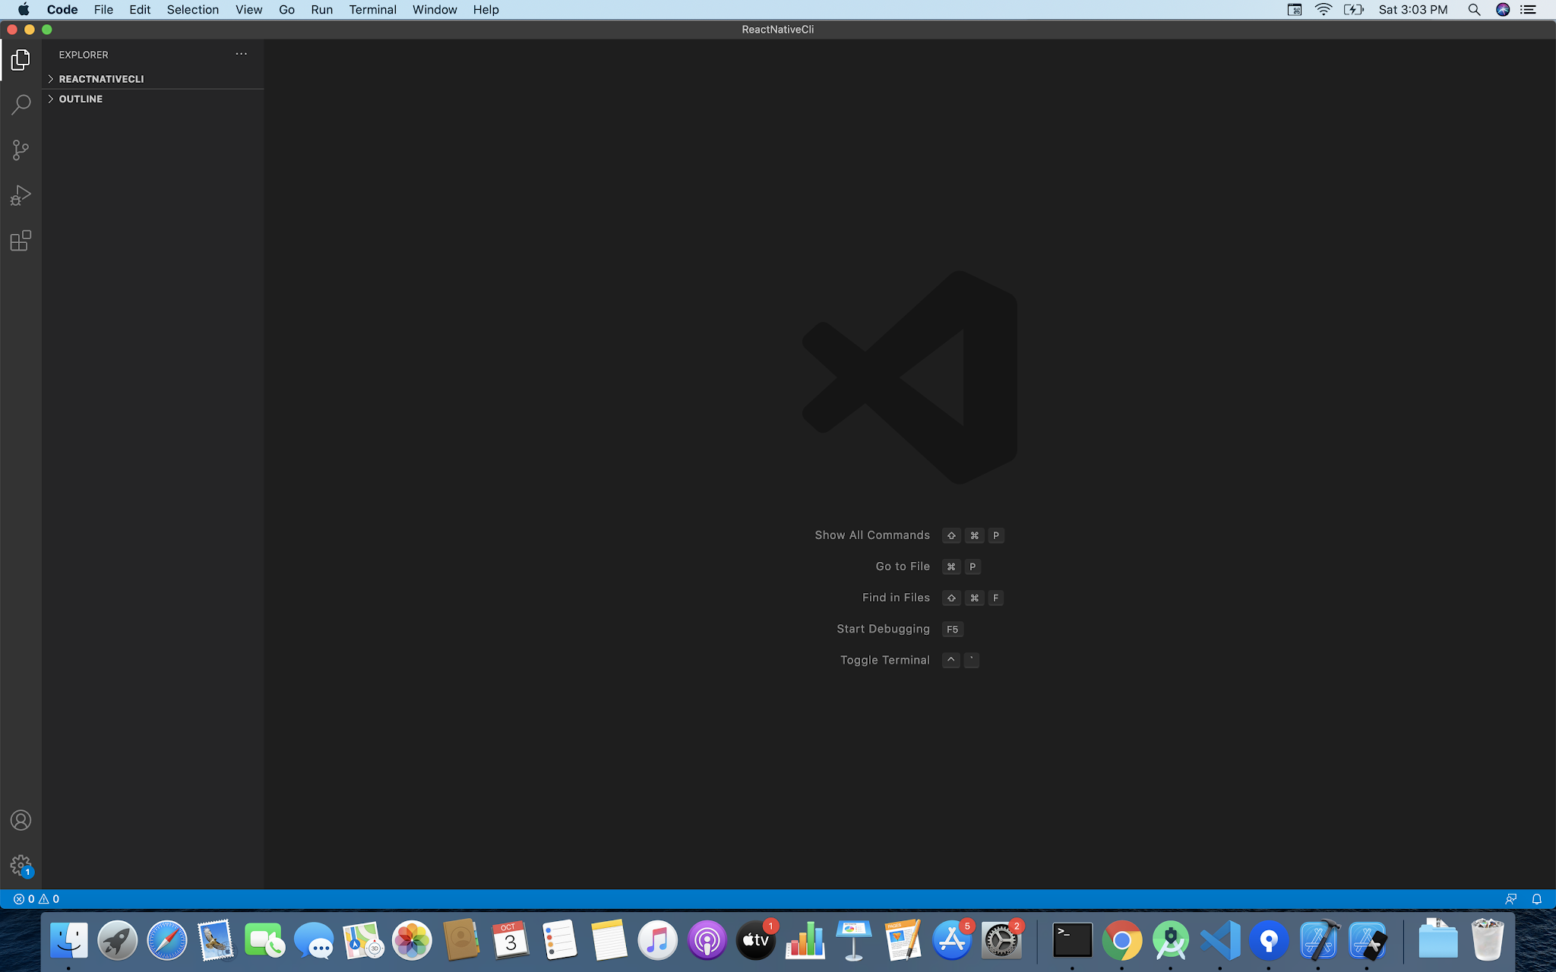Click the Show All Commands label
This screenshot has height=972, width=1556.
click(872, 535)
